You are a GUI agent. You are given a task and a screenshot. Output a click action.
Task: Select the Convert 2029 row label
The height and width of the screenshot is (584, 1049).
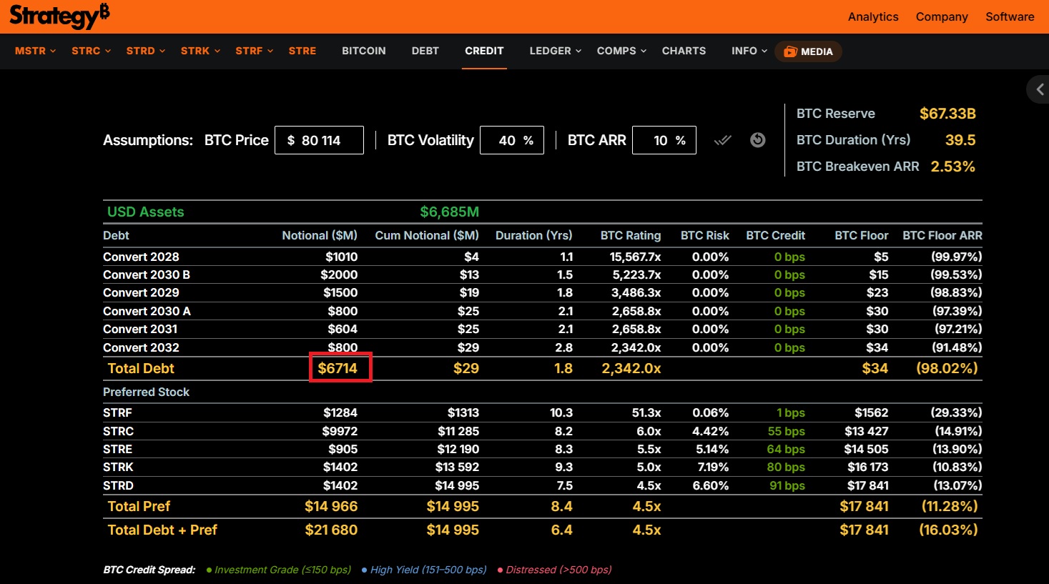coord(141,292)
